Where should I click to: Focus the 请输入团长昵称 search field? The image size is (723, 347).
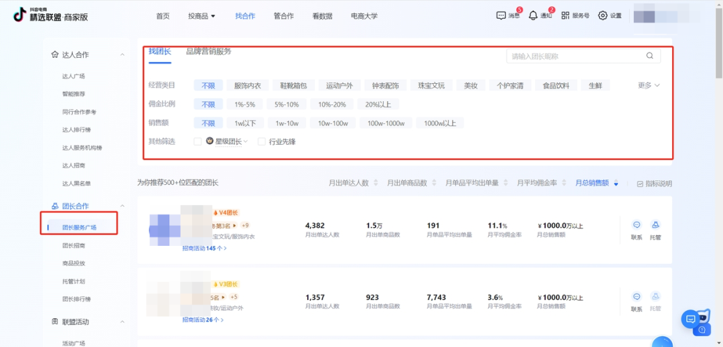click(x=583, y=56)
